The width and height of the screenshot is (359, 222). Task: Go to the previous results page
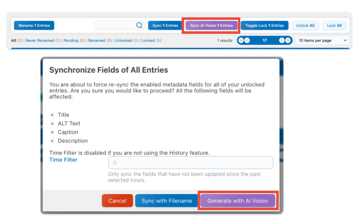tap(247, 41)
